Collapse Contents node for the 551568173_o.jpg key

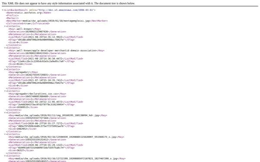(x=5, y=134)
